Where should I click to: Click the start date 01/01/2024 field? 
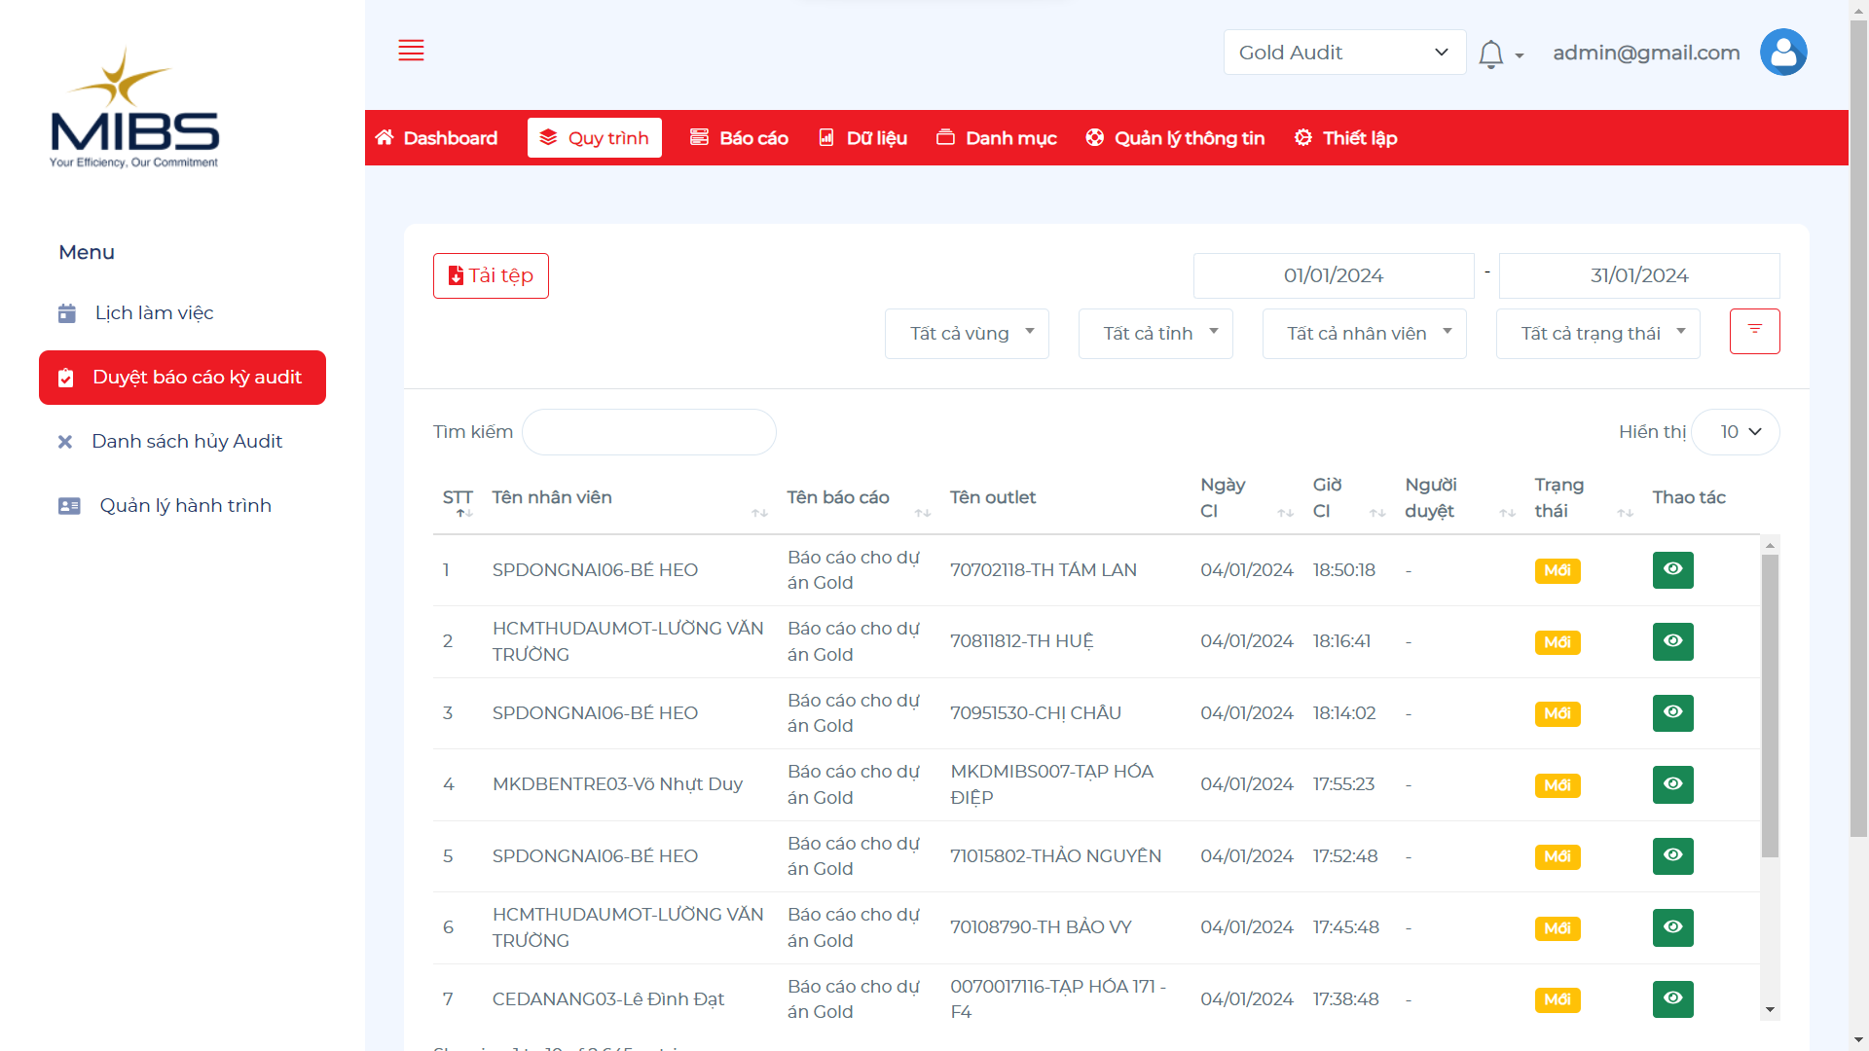pos(1334,276)
